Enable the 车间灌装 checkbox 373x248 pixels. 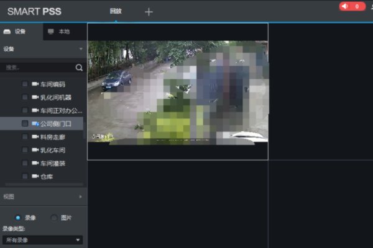(25, 163)
